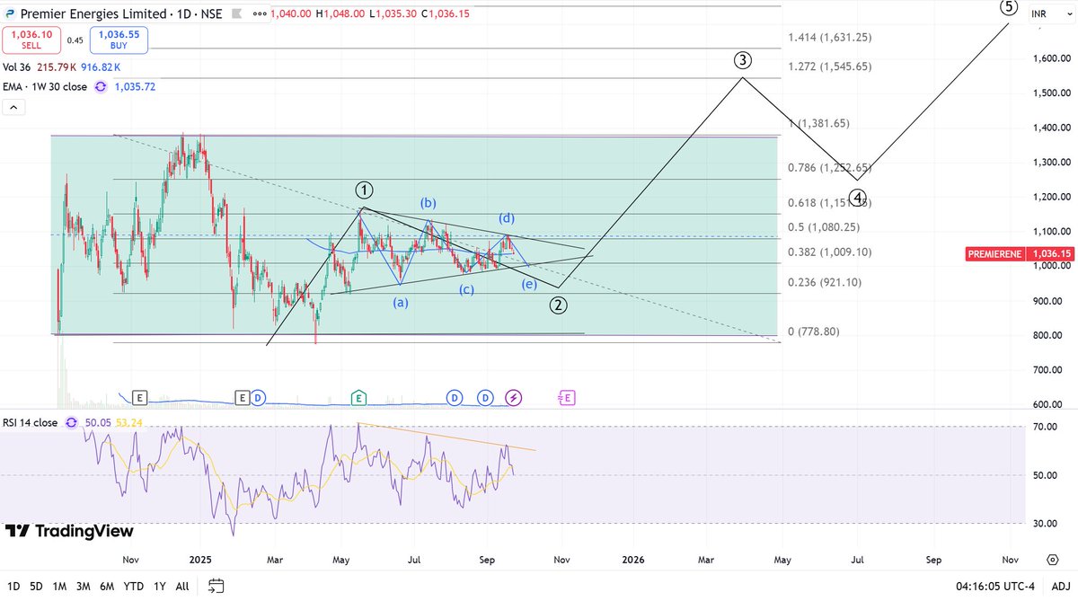Open the earliest grey earnings E marker
Image resolution: width=1078 pixels, height=601 pixels.
tap(139, 396)
